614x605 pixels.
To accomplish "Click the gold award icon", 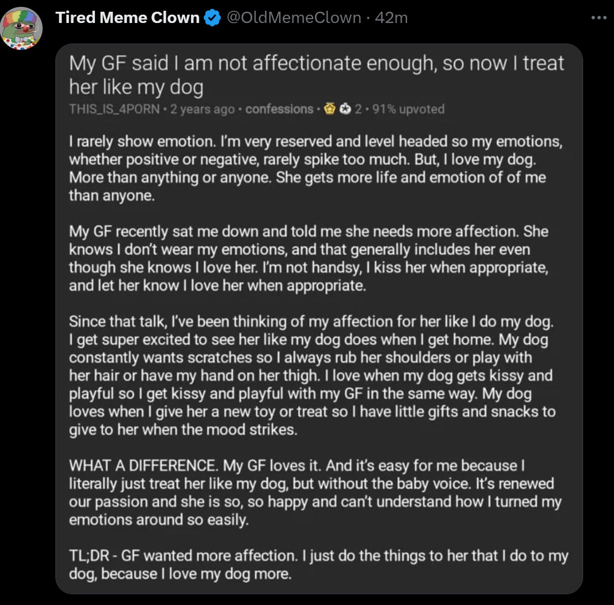I will pos(330,109).
